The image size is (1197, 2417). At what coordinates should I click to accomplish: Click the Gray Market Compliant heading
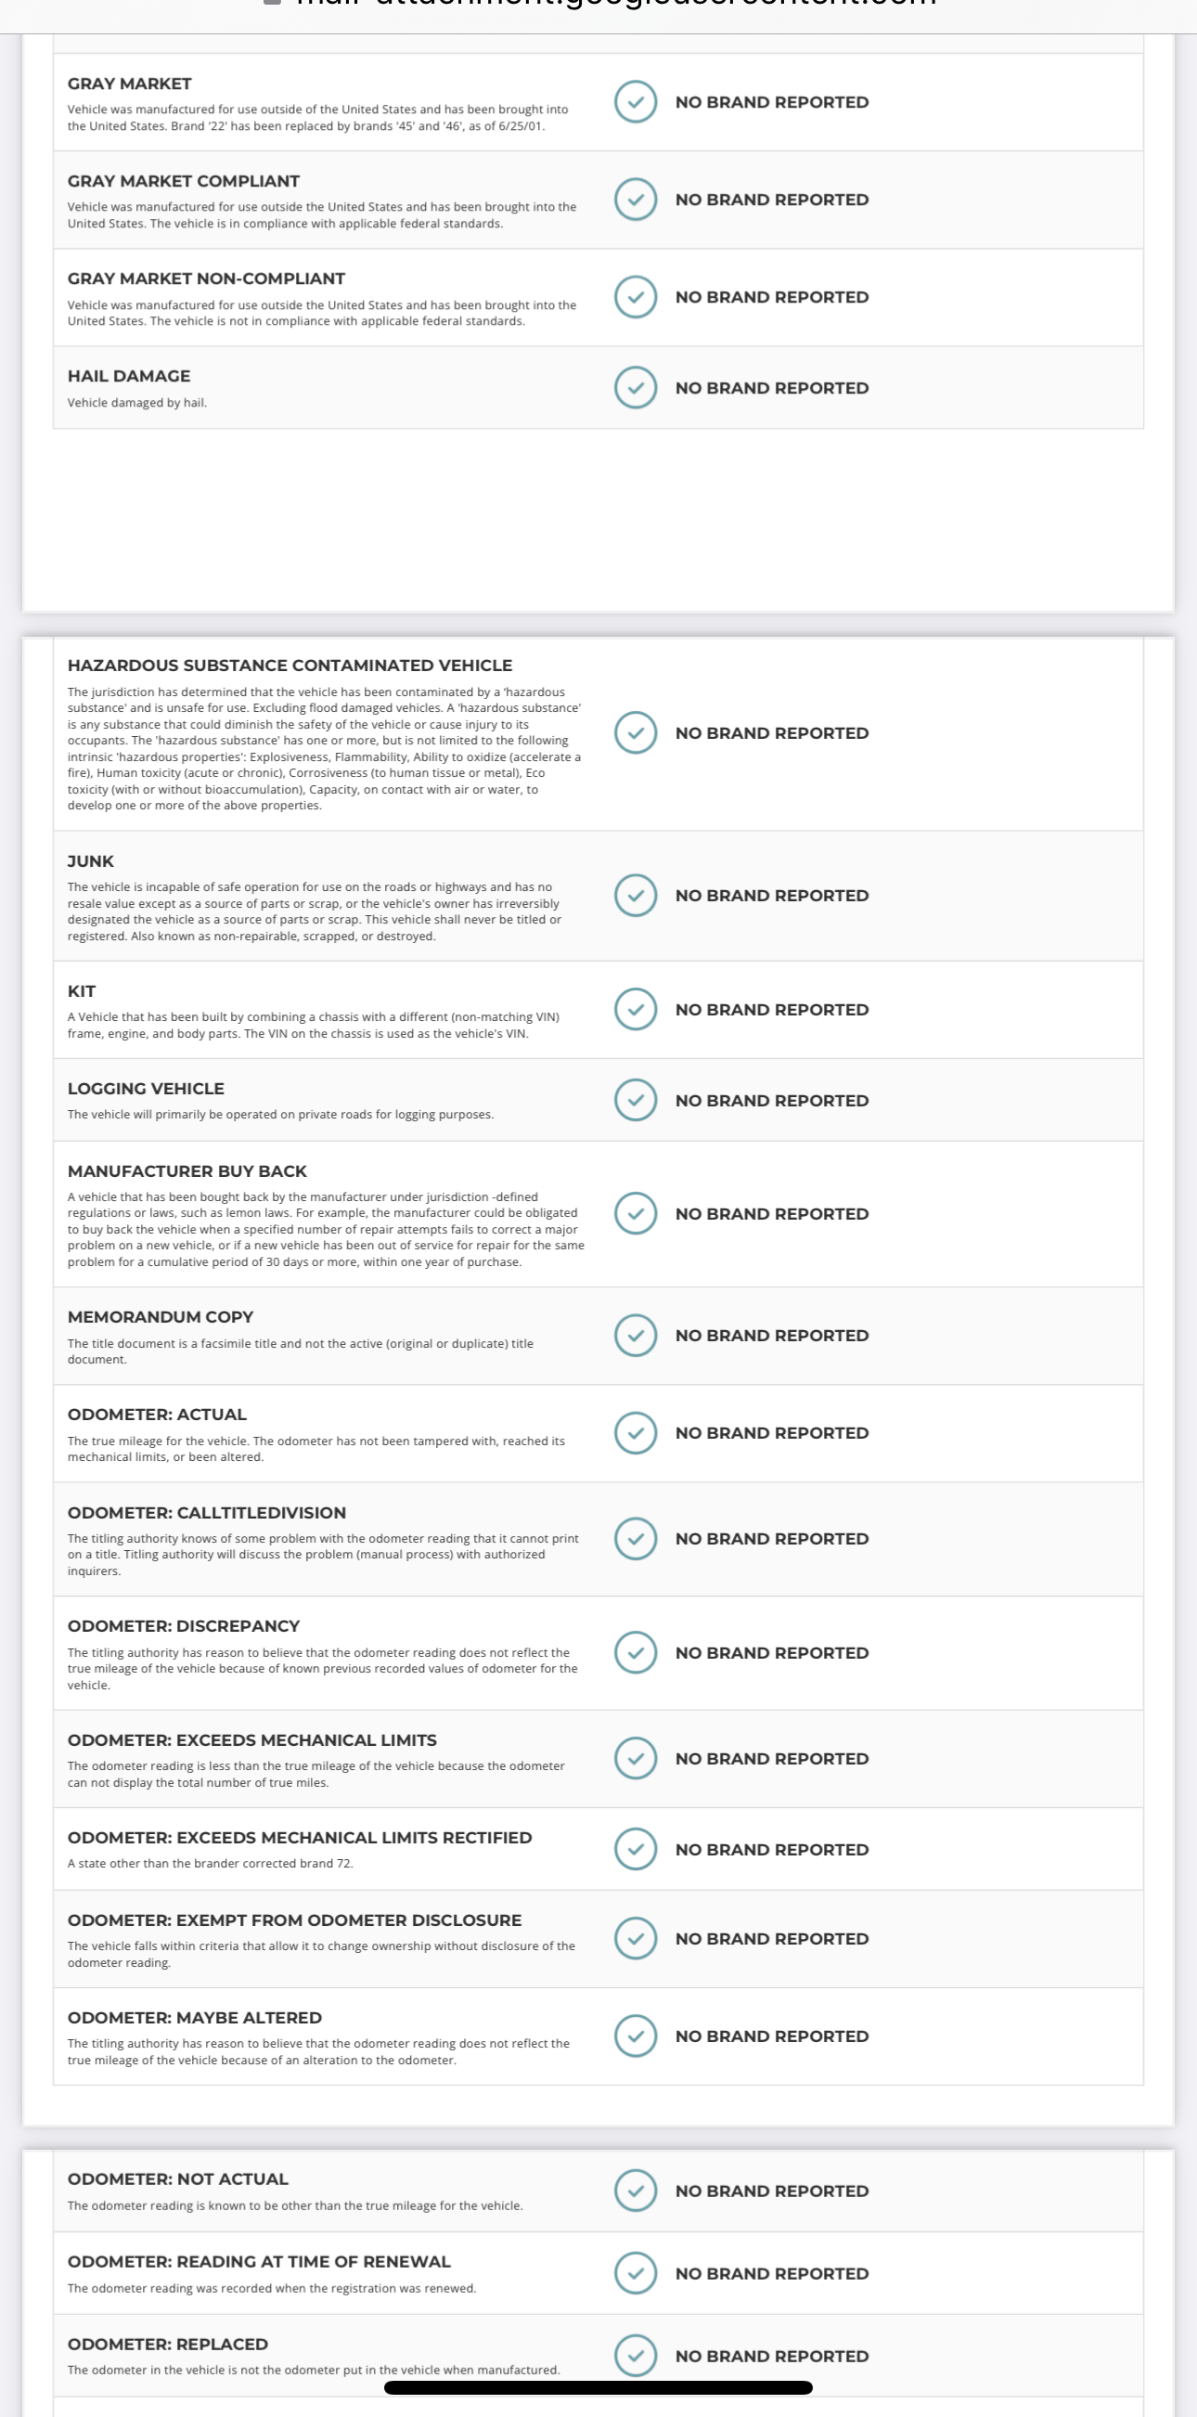pos(184,181)
